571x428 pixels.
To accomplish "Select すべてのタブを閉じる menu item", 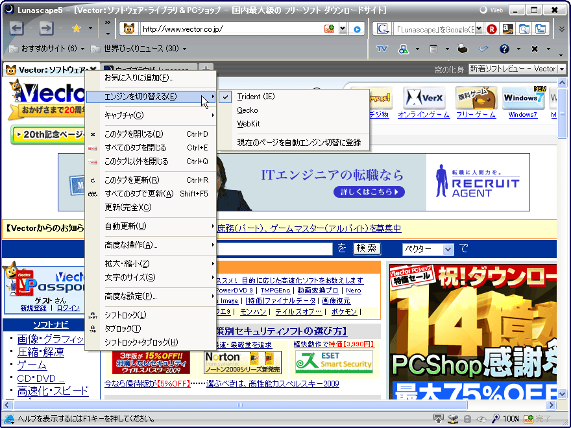I will pyautogui.click(x=151, y=148).
